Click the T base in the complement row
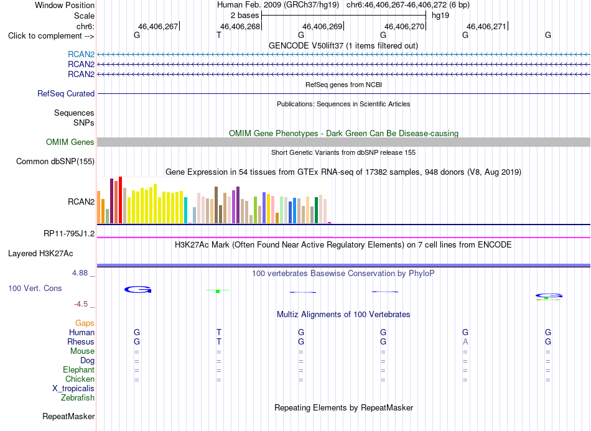The image size is (591, 431). click(219, 35)
